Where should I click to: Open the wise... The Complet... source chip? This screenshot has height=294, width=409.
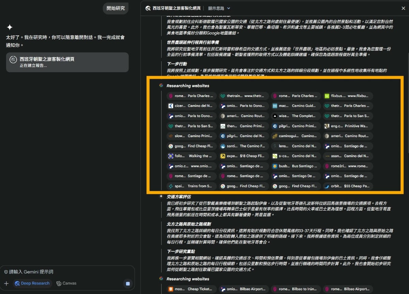point(296,116)
